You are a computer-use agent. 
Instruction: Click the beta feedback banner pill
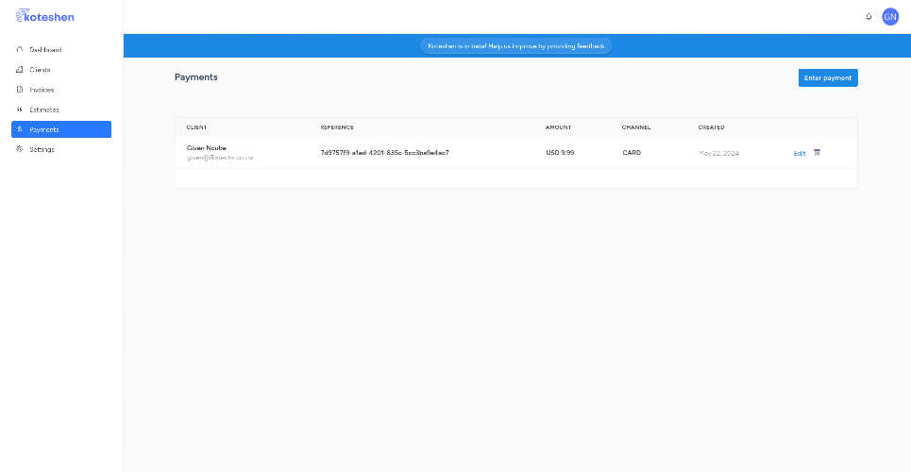point(516,46)
